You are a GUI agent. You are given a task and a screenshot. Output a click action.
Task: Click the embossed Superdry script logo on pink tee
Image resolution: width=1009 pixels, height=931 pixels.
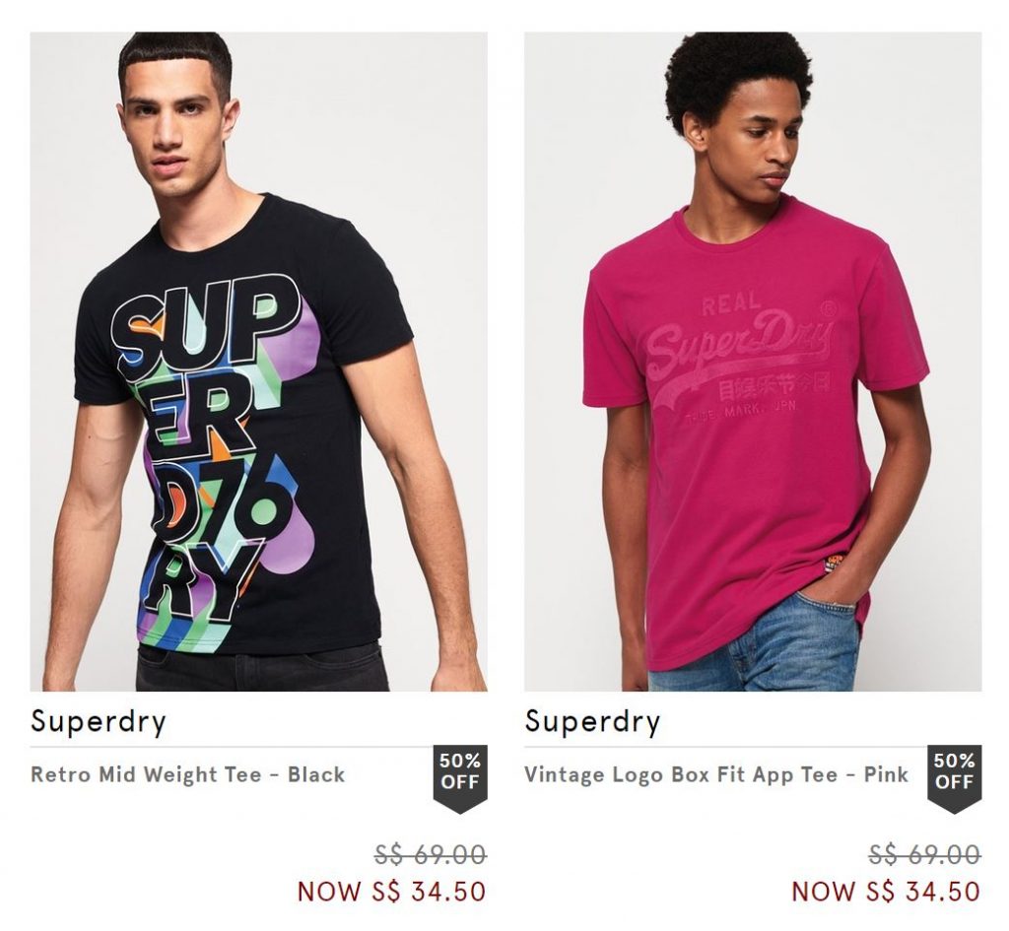click(x=737, y=343)
